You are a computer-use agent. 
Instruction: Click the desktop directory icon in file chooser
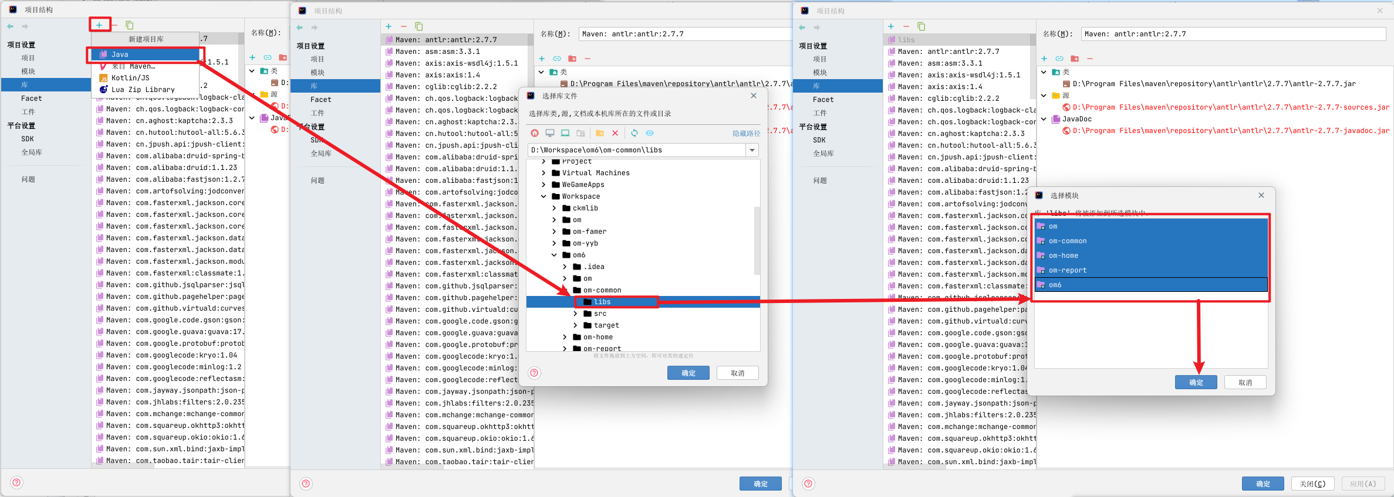tap(550, 134)
